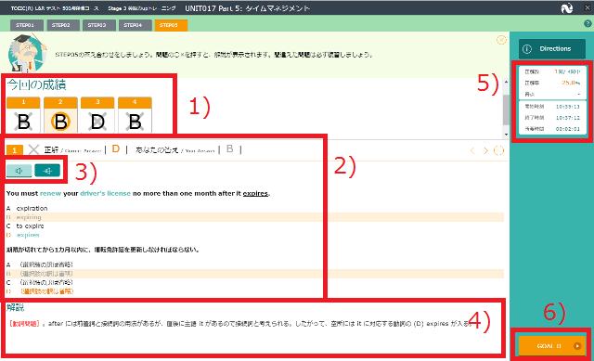Click the 今回の成績 heading
594x361 pixels.
tap(36, 84)
